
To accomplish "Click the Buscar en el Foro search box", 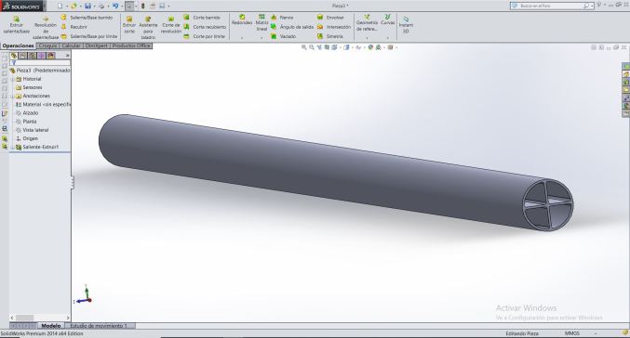I will [552, 6].
